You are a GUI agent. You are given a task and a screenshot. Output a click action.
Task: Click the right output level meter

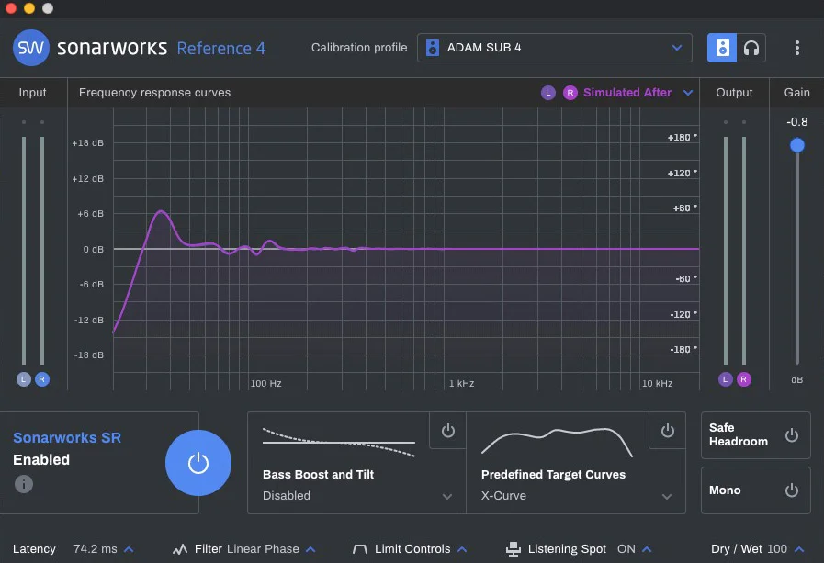[743, 251]
